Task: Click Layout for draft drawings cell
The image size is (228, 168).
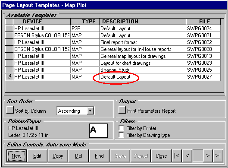Action: (x=143, y=63)
